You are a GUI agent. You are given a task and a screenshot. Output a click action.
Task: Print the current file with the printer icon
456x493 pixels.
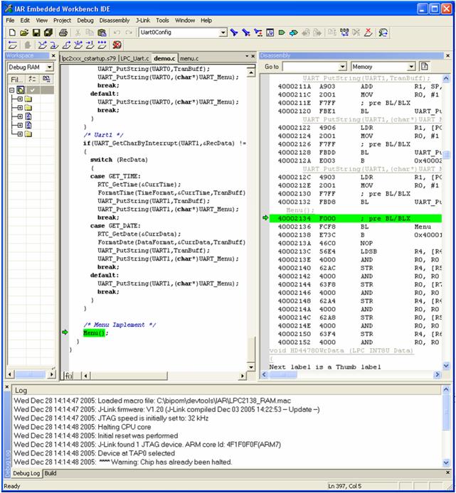63,33
